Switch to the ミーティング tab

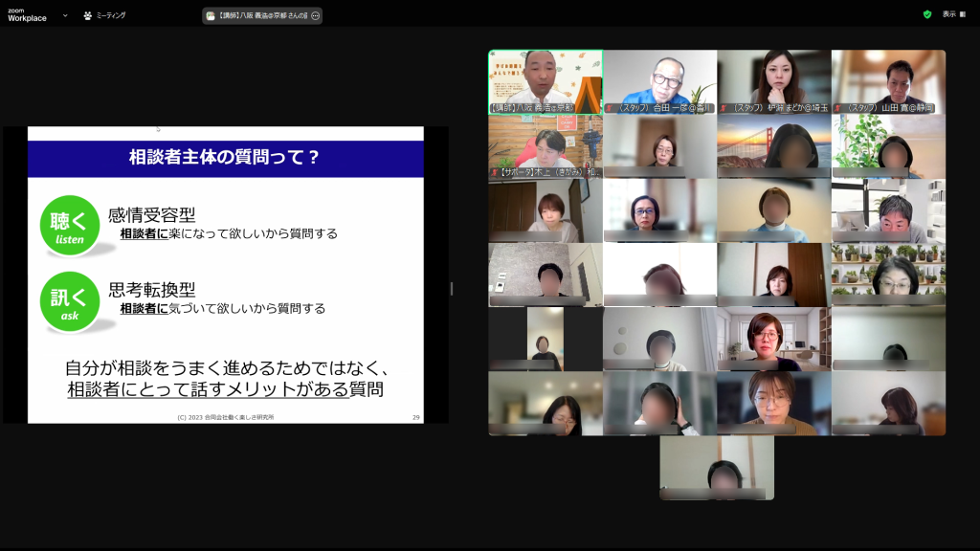(x=110, y=15)
